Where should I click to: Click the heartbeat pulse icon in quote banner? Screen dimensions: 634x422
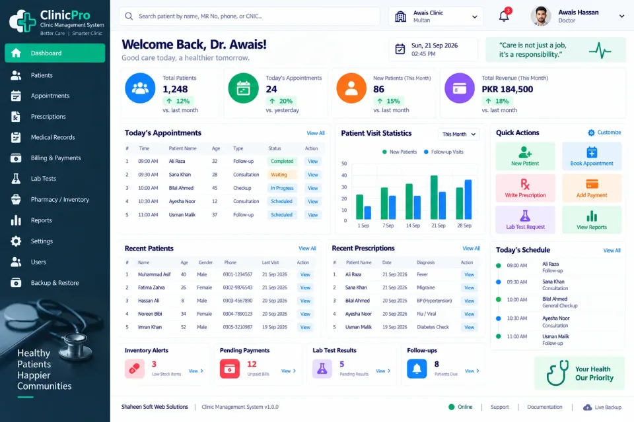click(600, 50)
